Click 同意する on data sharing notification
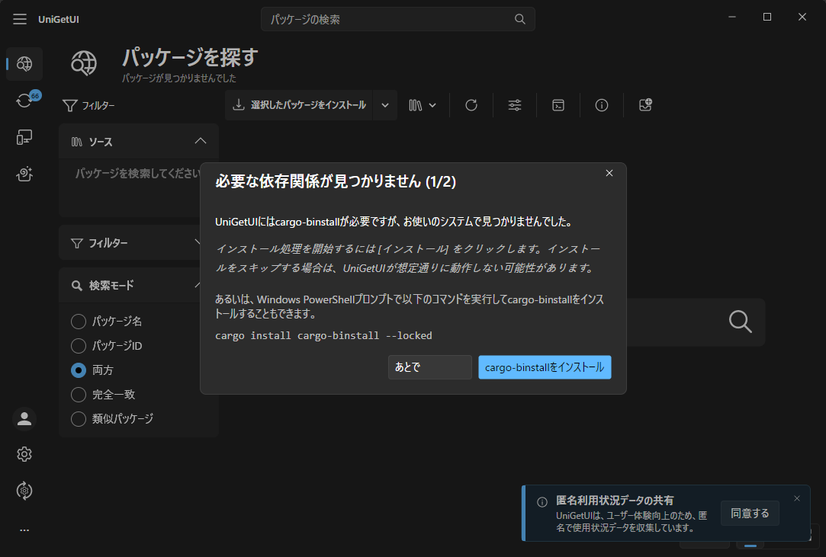 [x=750, y=514]
